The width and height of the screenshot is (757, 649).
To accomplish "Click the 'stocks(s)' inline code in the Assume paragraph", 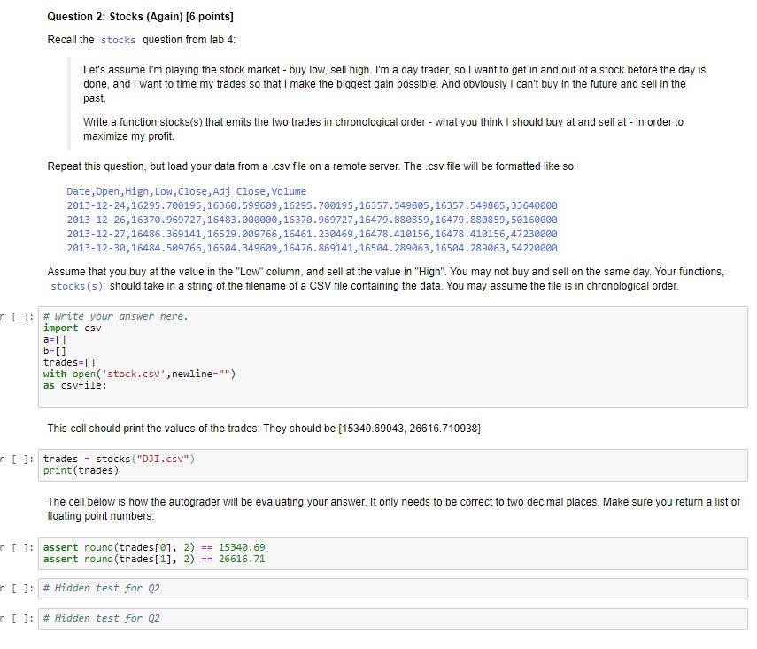I will tap(77, 286).
